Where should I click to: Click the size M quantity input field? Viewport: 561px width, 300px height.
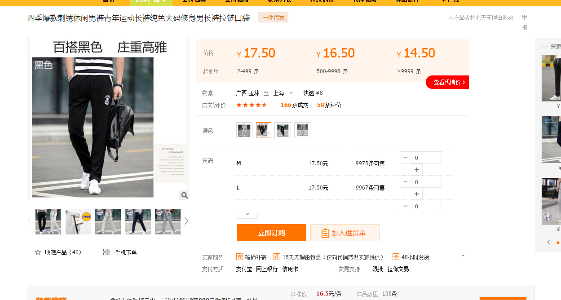pos(426,158)
